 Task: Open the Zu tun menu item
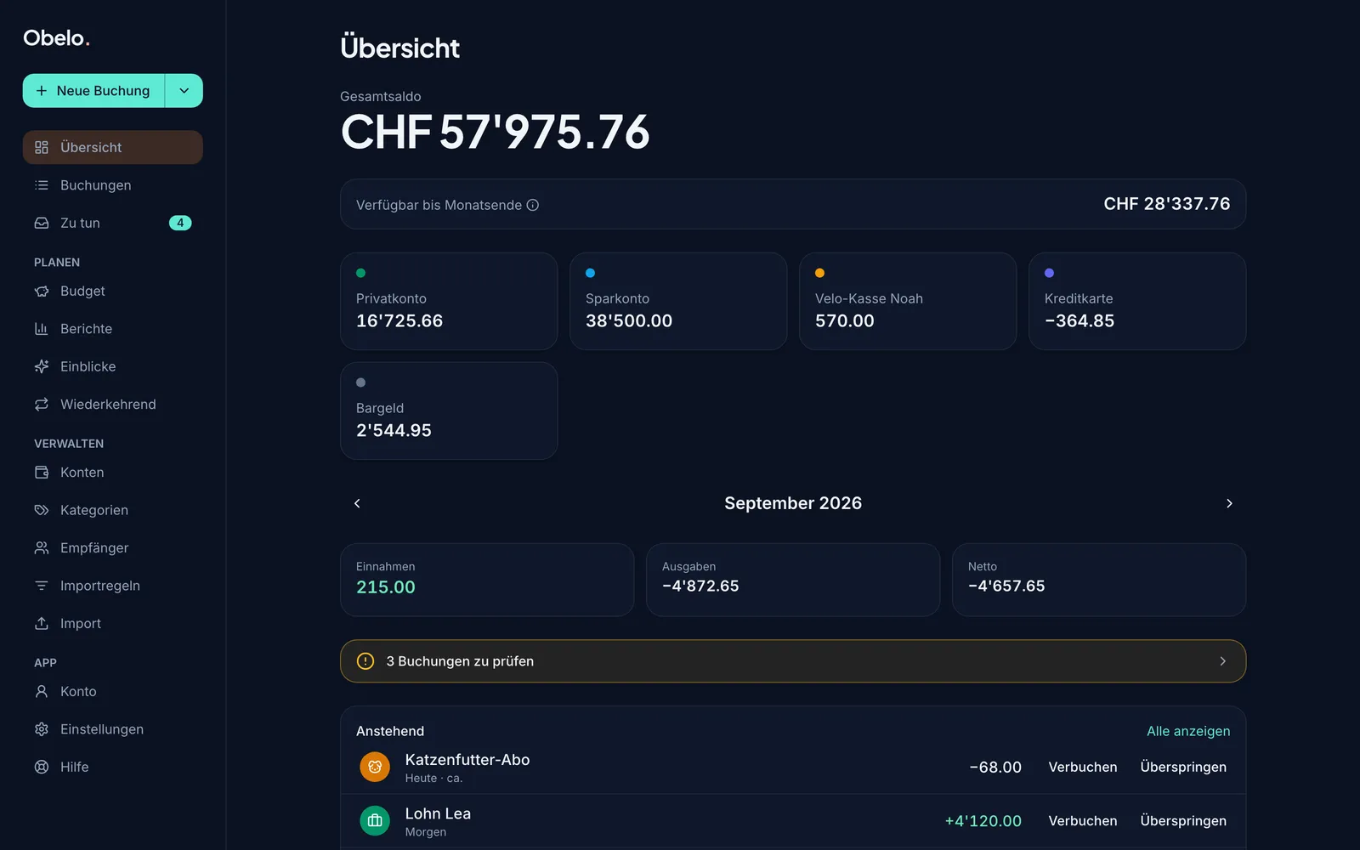113,223
